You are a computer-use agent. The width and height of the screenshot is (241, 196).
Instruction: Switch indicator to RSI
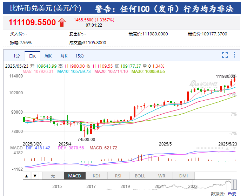tap(118, 176)
